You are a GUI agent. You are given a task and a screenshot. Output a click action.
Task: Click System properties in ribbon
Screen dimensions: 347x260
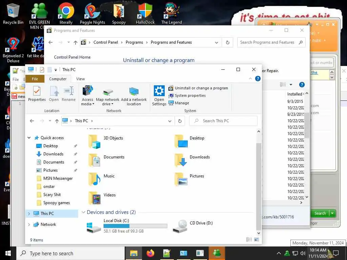click(187, 95)
